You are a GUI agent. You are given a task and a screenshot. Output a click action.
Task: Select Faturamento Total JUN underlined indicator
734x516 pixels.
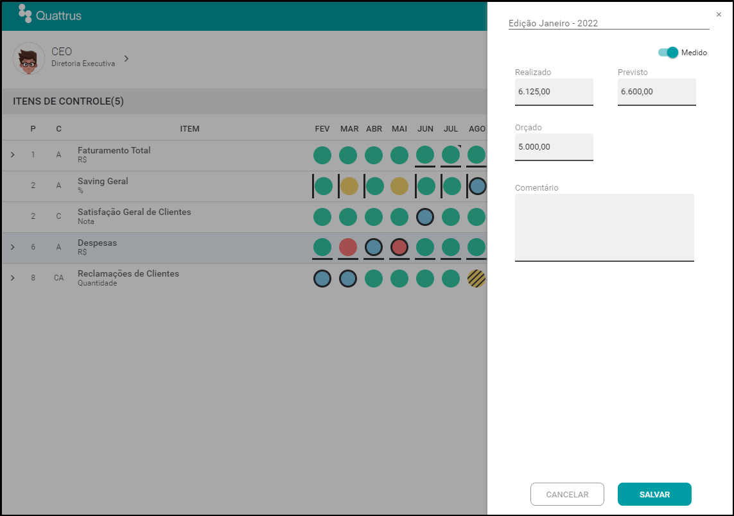click(x=425, y=155)
